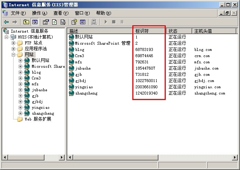The height and width of the screenshot is (170, 240).
Task: Toggle the action pane icon next to Help
Action: pyautogui.click(x=83, y=22)
